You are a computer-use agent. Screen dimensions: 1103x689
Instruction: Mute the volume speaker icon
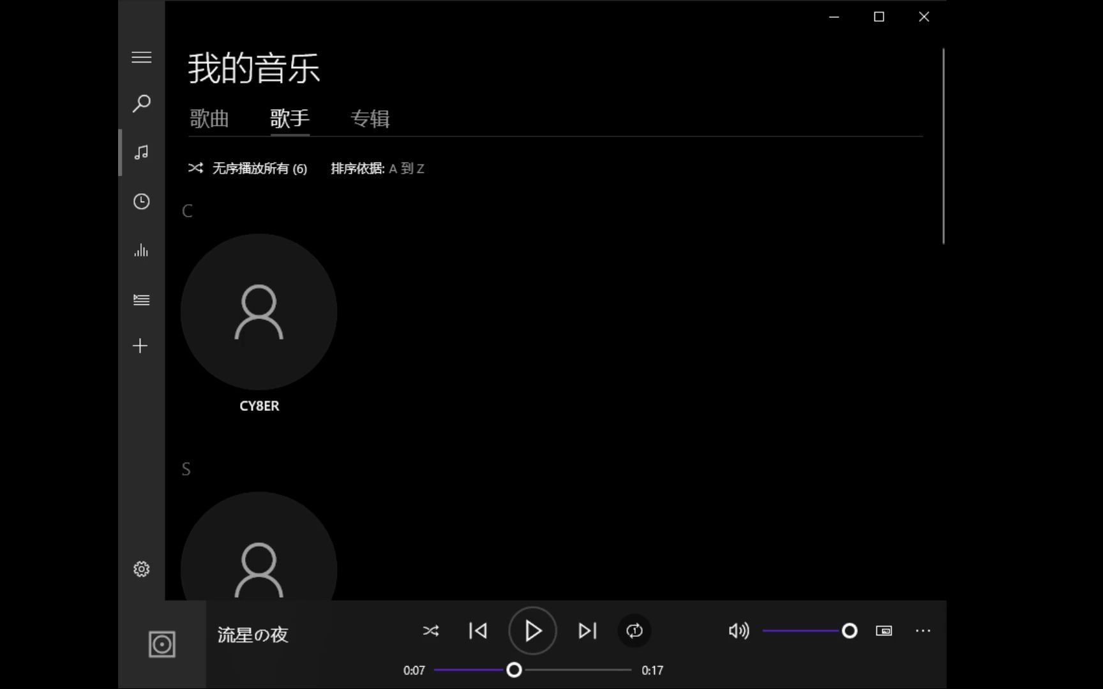(739, 631)
